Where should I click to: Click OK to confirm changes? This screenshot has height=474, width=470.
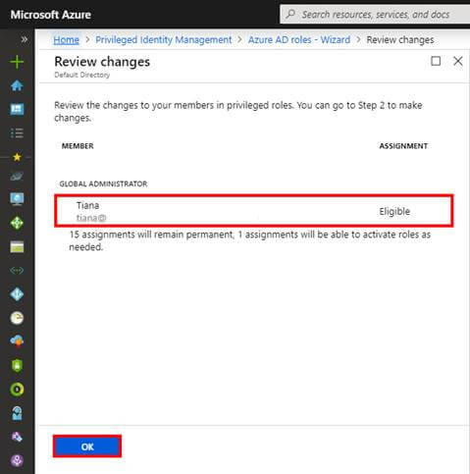(x=87, y=447)
